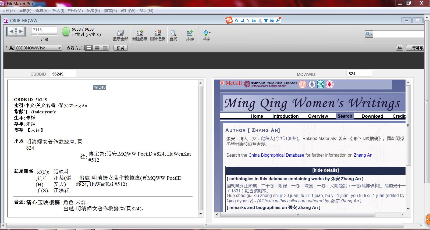Delete the current record with 删除记录

(x=158, y=35)
